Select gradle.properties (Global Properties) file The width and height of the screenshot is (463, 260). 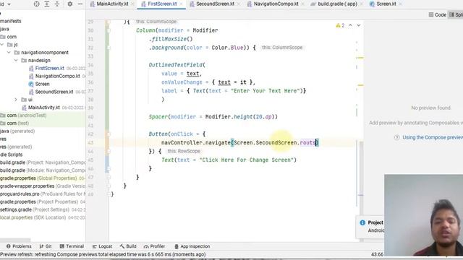click(43, 178)
